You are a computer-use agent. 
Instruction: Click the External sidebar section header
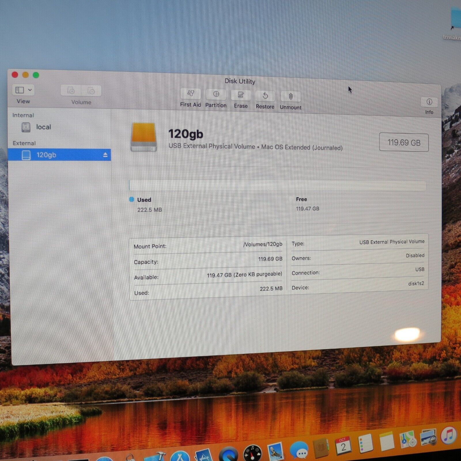(24, 143)
